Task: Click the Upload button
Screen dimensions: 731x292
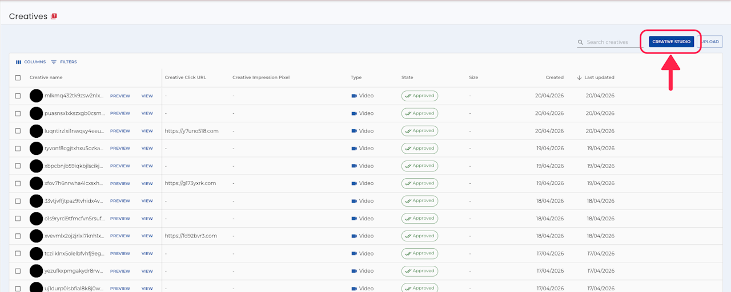Action: coord(710,42)
